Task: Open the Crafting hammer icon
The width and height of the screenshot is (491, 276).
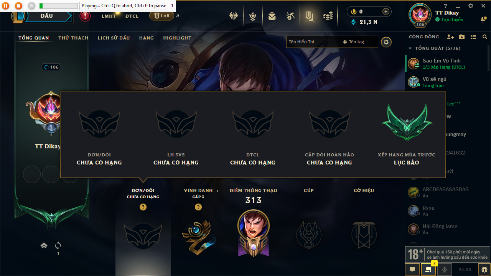Action: [x=290, y=16]
